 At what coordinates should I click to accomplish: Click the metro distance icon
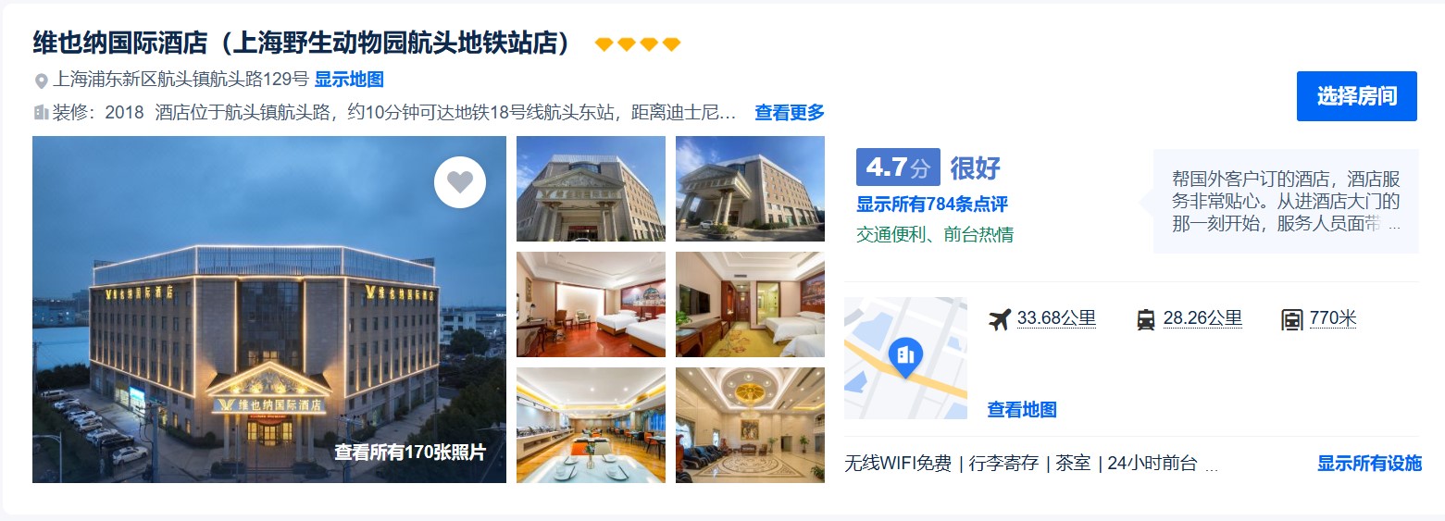coord(1292,320)
